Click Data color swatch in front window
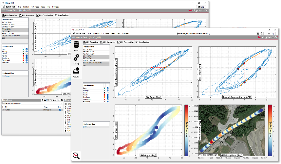This screenshot has height=164, width=281. tap(104, 88)
